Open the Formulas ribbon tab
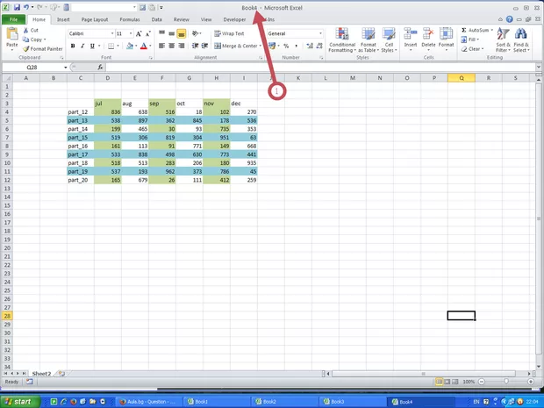Screen dimensions: 544x408 click(129, 18)
